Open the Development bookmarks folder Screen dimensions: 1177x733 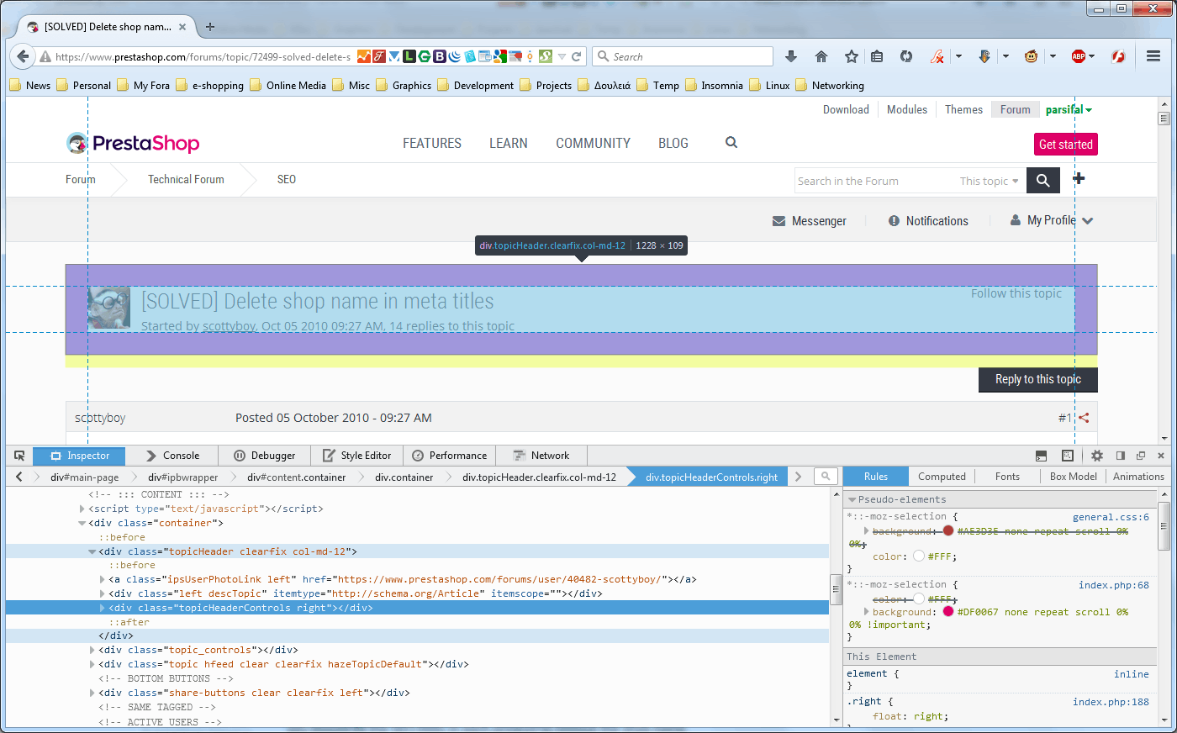pyautogui.click(x=475, y=85)
